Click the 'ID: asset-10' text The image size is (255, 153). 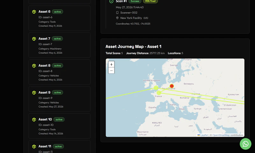tap(46, 125)
